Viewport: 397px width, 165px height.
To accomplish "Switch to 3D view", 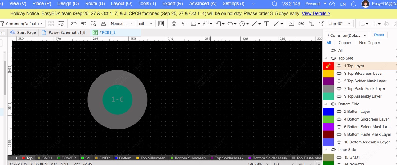I will (x=83, y=24).
